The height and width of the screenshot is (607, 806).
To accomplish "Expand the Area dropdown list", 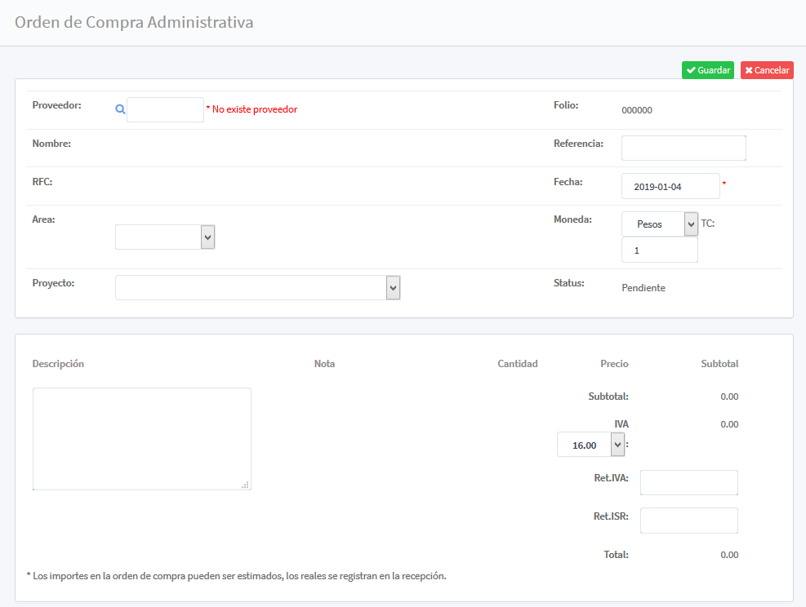I will tap(165, 237).
